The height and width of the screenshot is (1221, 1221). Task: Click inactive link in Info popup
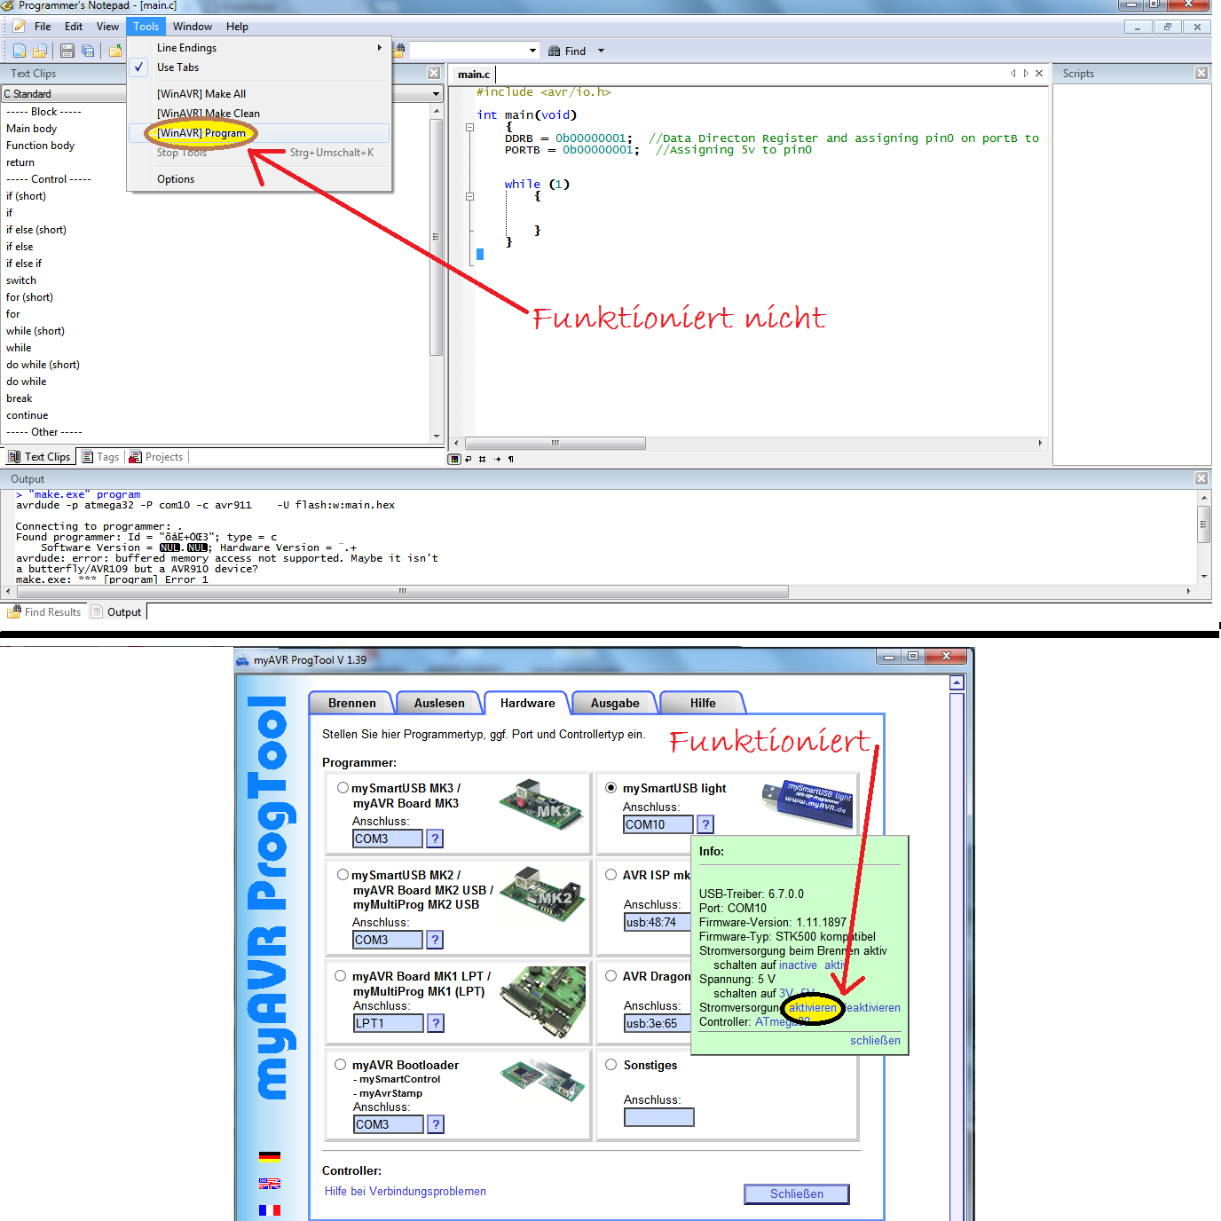click(798, 965)
